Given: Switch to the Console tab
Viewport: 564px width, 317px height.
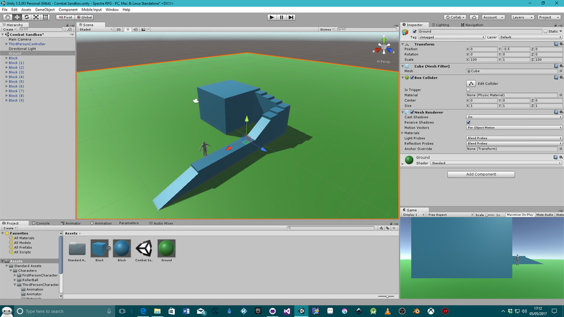Looking at the screenshot, I should click(x=42, y=223).
